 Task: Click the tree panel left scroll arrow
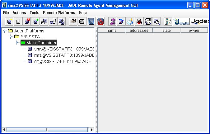[4, 130]
